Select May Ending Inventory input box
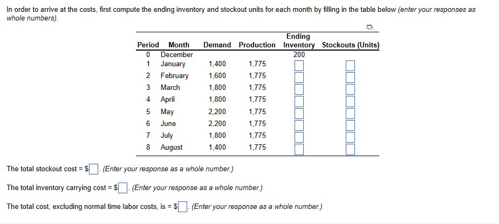499x224 pixels. [x=299, y=113]
